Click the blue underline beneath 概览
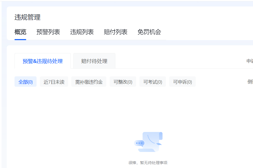This screenshot has height=168, width=253. coord(20,39)
